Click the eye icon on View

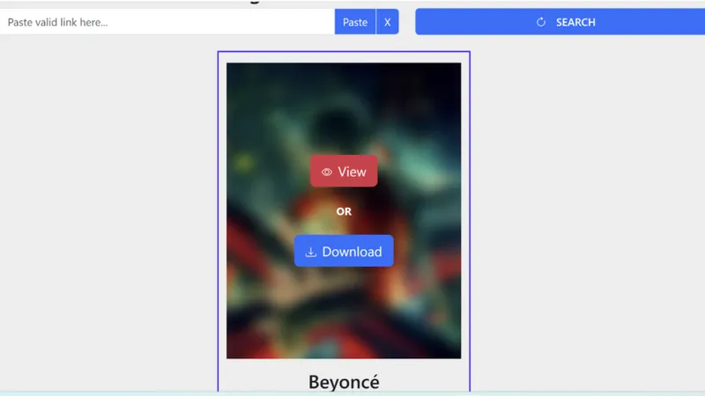pos(327,172)
